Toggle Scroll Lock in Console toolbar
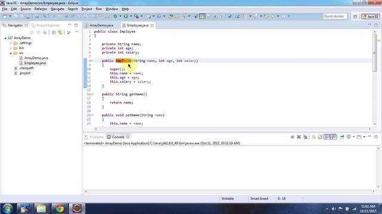Screen dimensions: 382x214 pyautogui.click(x=320, y=137)
